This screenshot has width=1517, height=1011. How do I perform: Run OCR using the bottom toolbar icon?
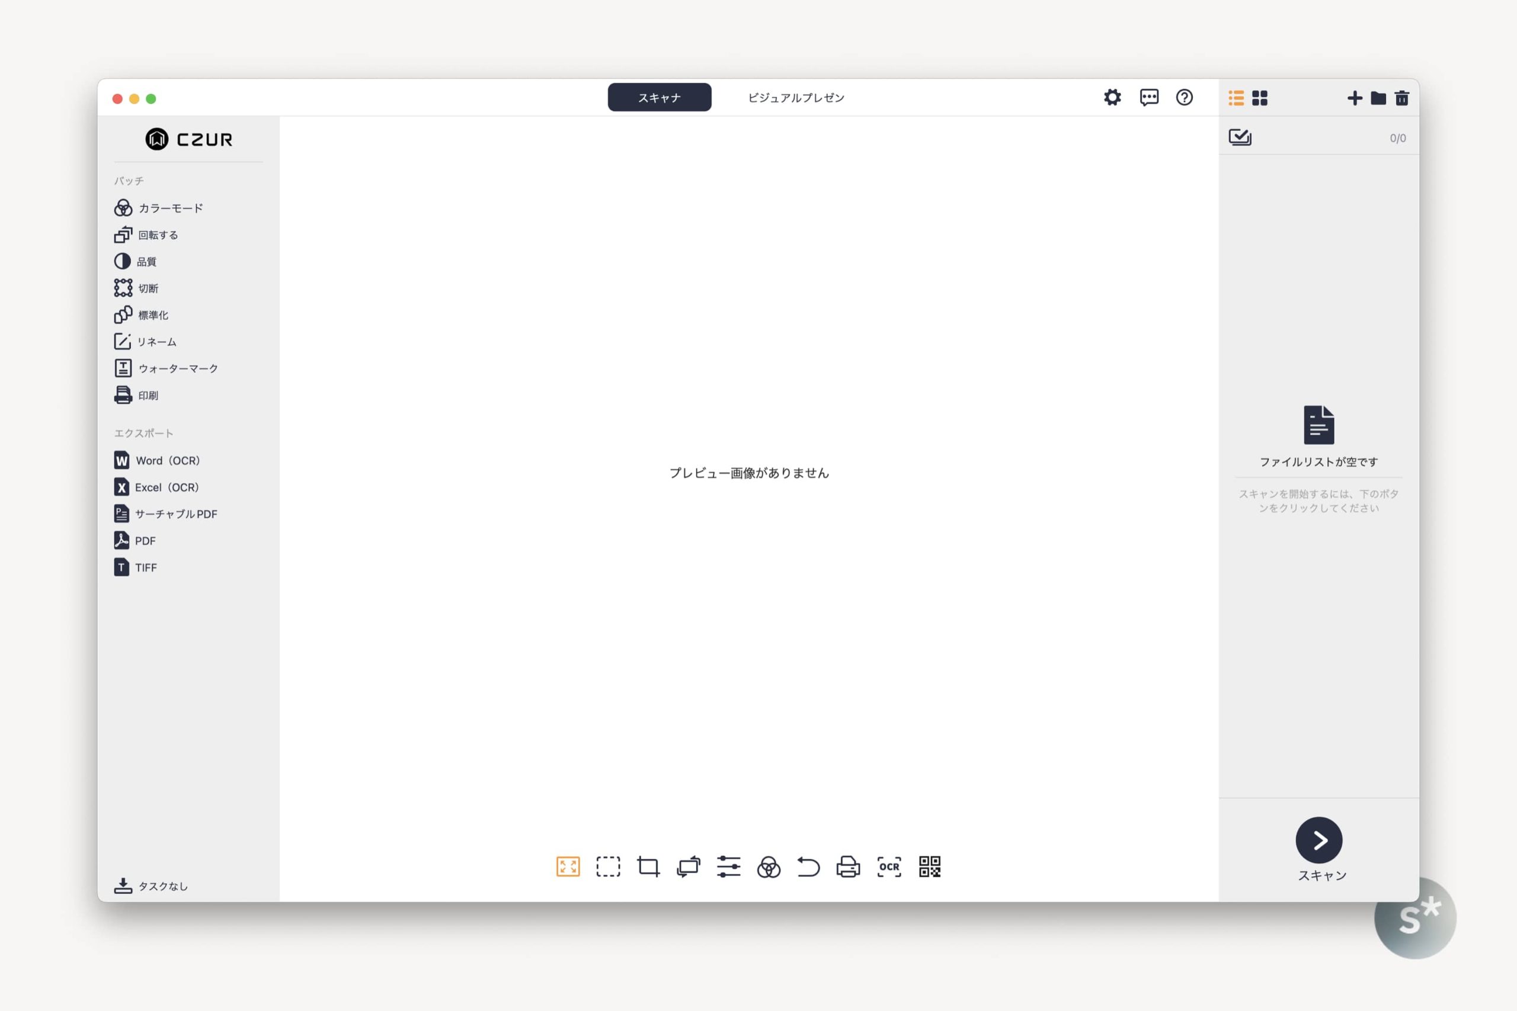889,866
